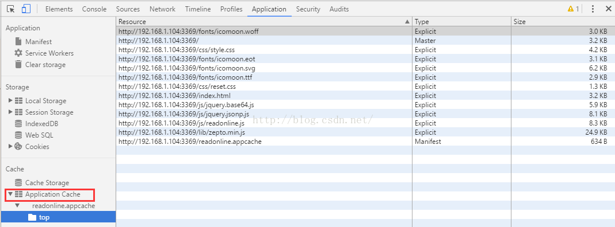Viewport: 615px width, 227px height.
Task: Select the fonts/icomoon.eot resource row
Action: (365, 58)
